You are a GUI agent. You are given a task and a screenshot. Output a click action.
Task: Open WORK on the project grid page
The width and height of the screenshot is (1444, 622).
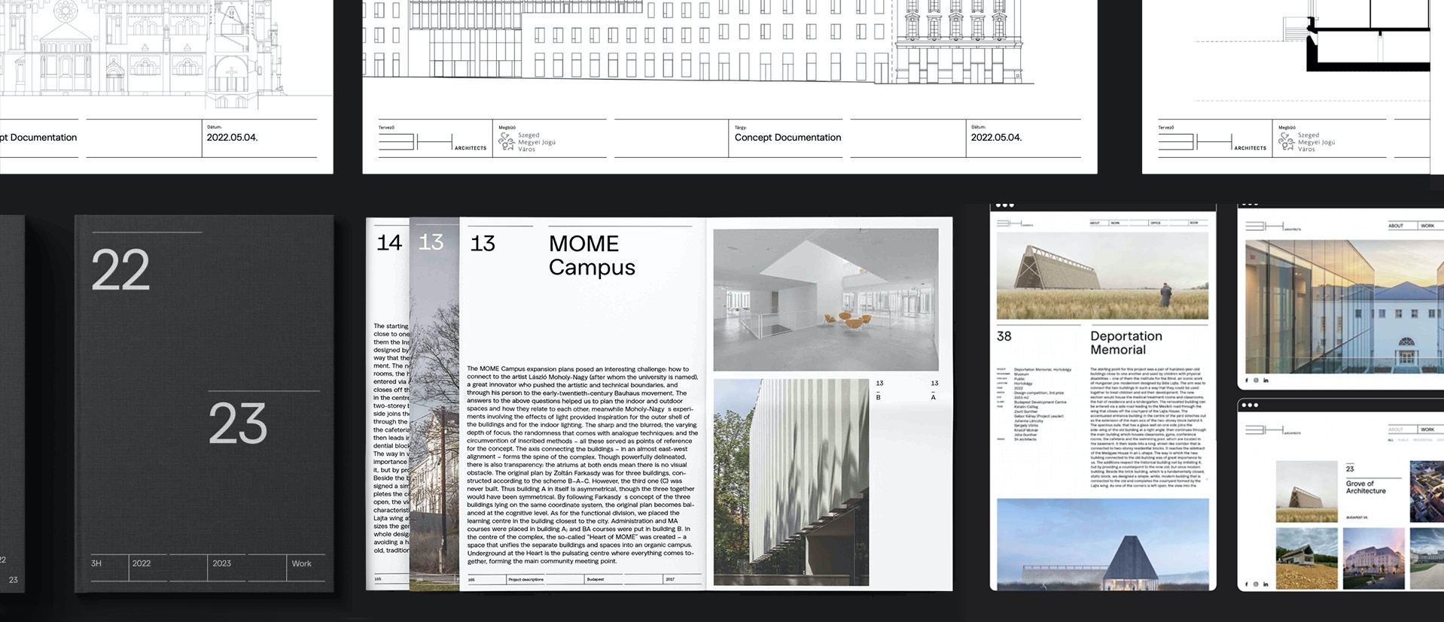click(x=1427, y=429)
